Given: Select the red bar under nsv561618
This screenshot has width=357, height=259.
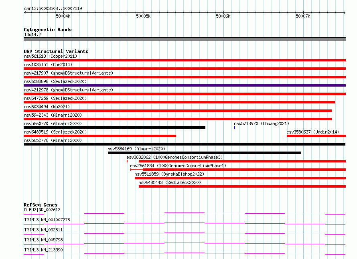Looking at the screenshot, I should coord(185,60).
